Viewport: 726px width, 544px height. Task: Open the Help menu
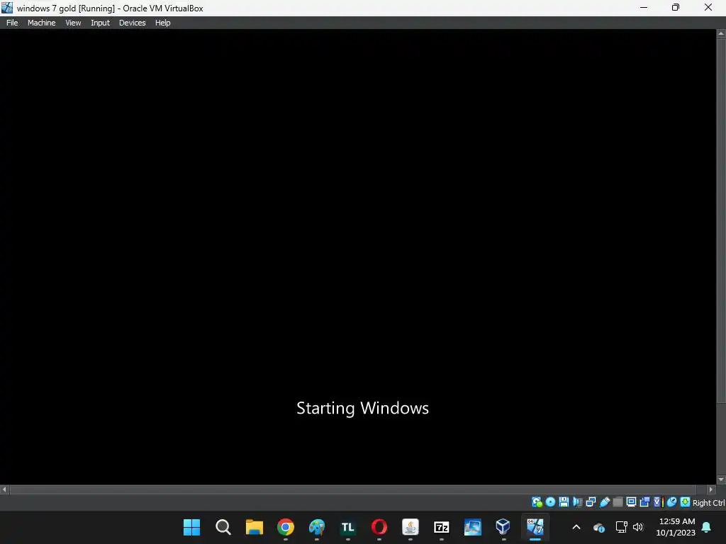[162, 23]
